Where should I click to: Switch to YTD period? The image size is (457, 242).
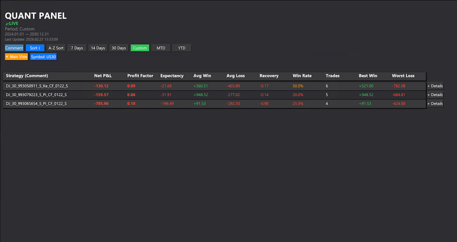point(182,48)
